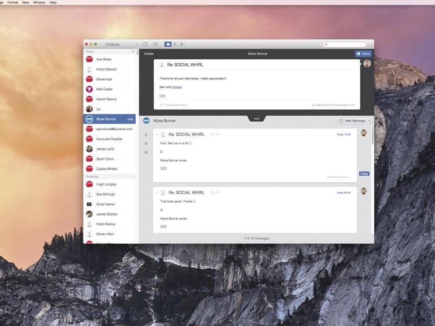The height and width of the screenshot is (326, 435).
Task: Select Hugh Langley in the contact list
Action: pos(110,184)
